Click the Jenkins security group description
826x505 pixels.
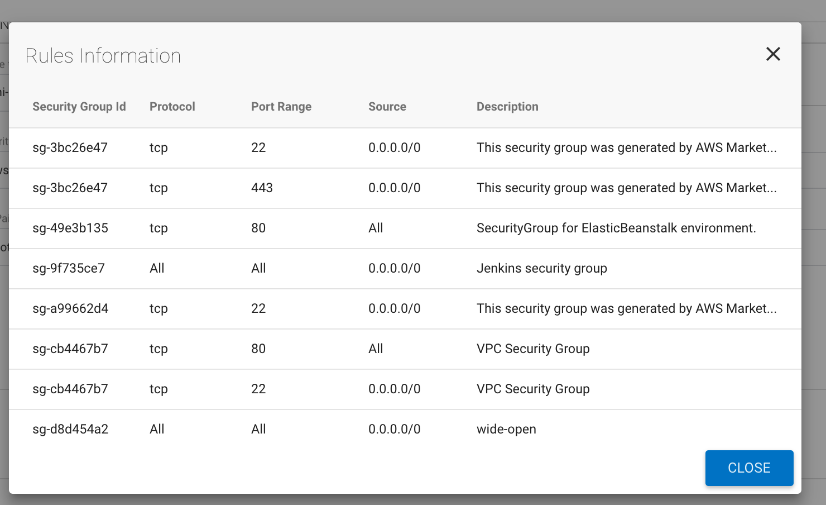(541, 268)
